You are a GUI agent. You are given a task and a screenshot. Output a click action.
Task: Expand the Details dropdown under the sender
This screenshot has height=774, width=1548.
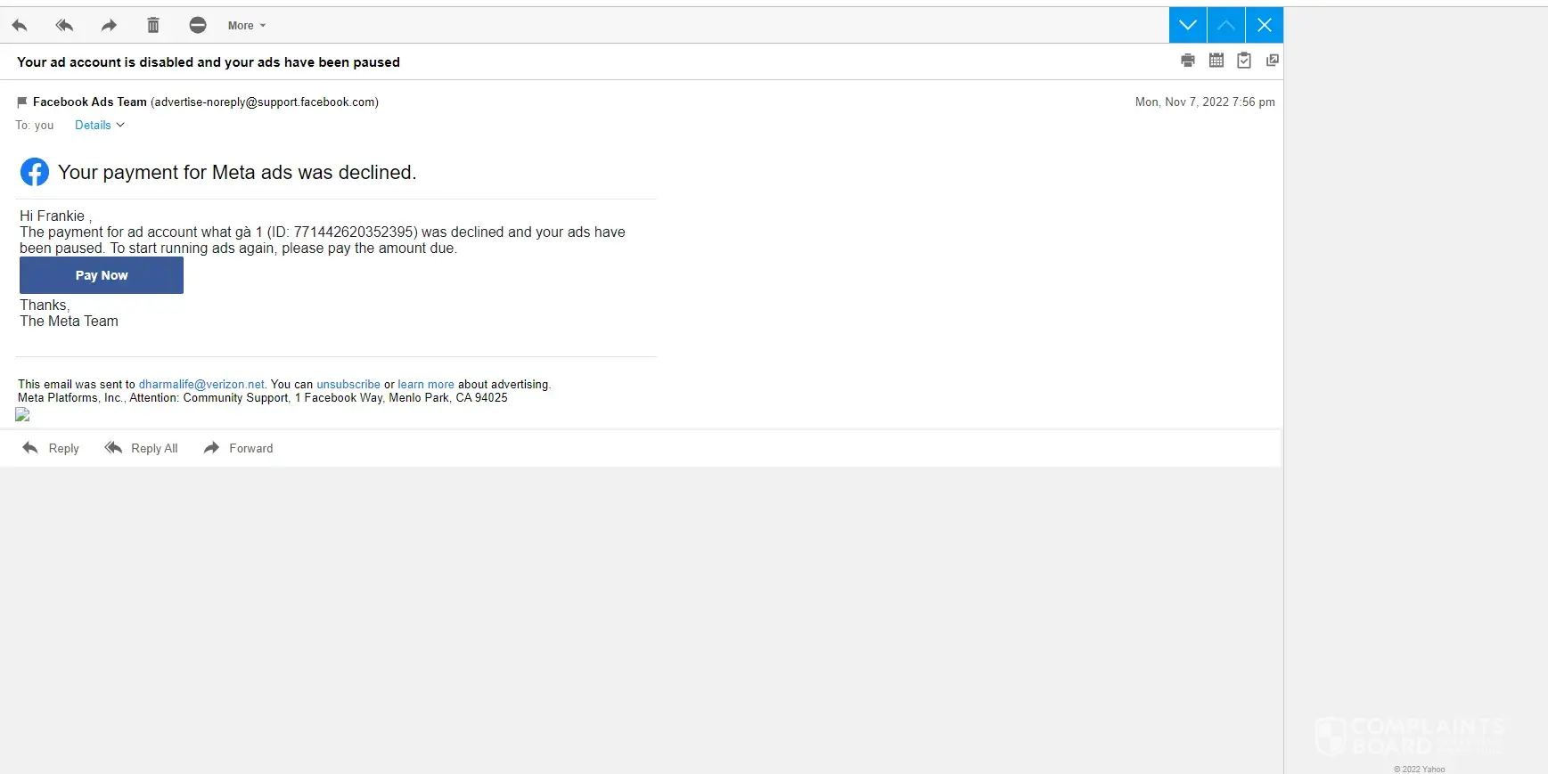coord(100,126)
